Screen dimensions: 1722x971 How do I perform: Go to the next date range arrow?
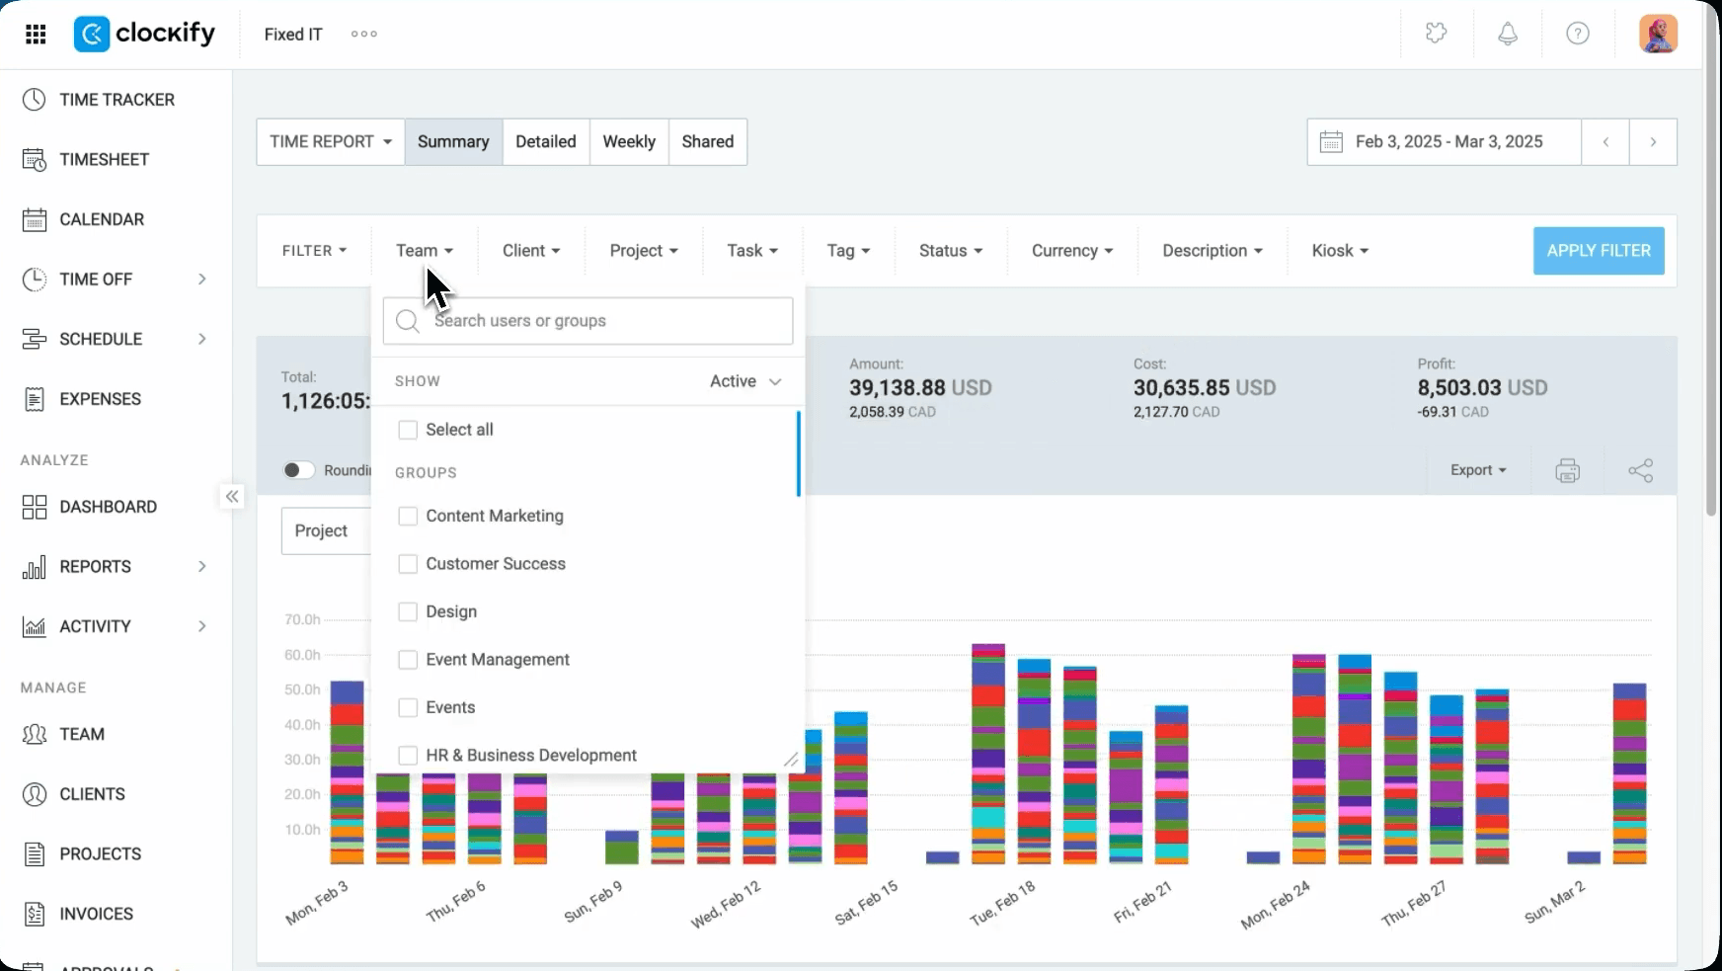click(1653, 142)
